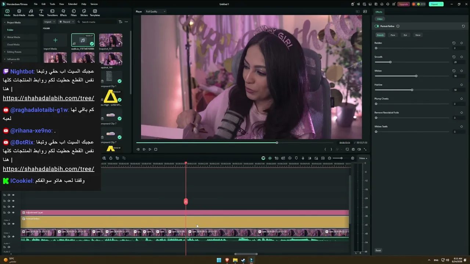Screen dimensions: 470x264
Task: Enter fullscreen preview with the expand icon
Action: point(365,149)
